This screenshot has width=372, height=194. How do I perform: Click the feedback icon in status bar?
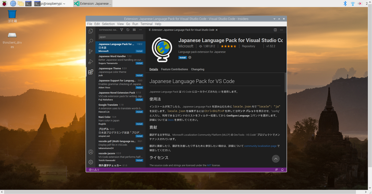277,170
